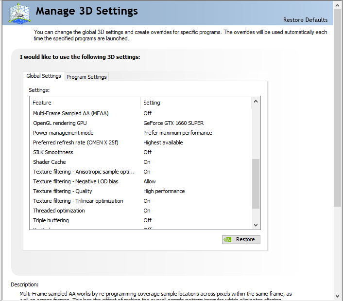Click the Manage 3D Settings header icon
The image size is (343, 301).
click(x=20, y=13)
